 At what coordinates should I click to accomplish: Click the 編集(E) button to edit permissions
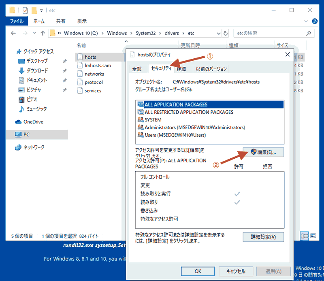tap(263, 152)
